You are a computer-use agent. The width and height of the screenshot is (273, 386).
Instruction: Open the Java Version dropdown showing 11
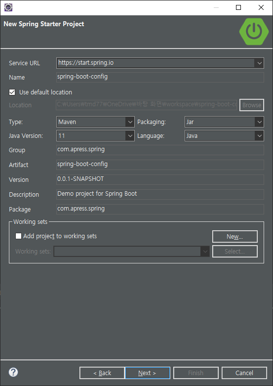click(130, 135)
